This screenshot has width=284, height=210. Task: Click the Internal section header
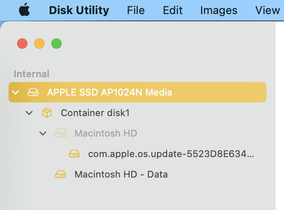32,74
